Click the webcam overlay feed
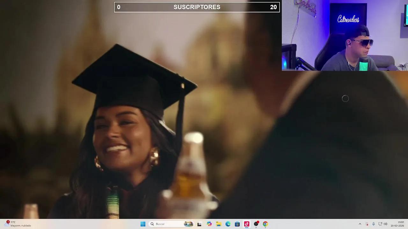This screenshot has height=229, width=408. [345, 35]
